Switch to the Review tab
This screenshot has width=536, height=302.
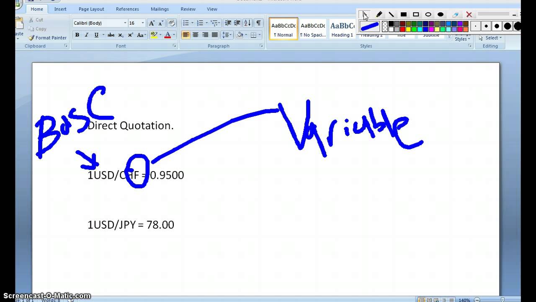click(188, 9)
